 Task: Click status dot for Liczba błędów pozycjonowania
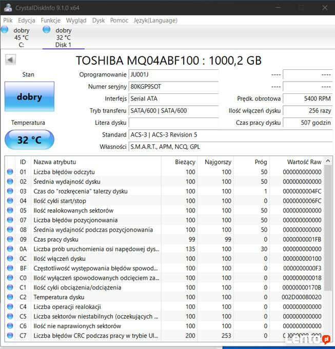(x=10, y=220)
